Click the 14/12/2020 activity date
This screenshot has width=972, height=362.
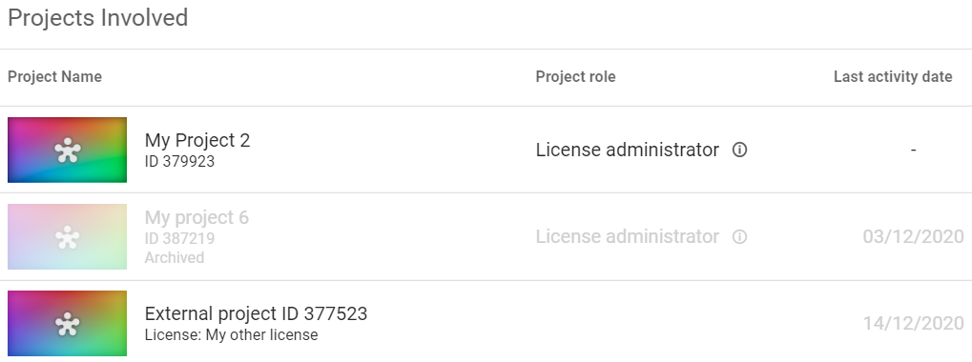(x=913, y=323)
